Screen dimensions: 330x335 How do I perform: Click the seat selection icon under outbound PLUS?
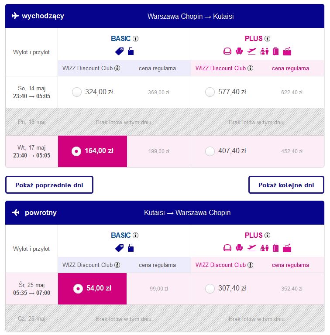pyautogui.click(x=239, y=51)
